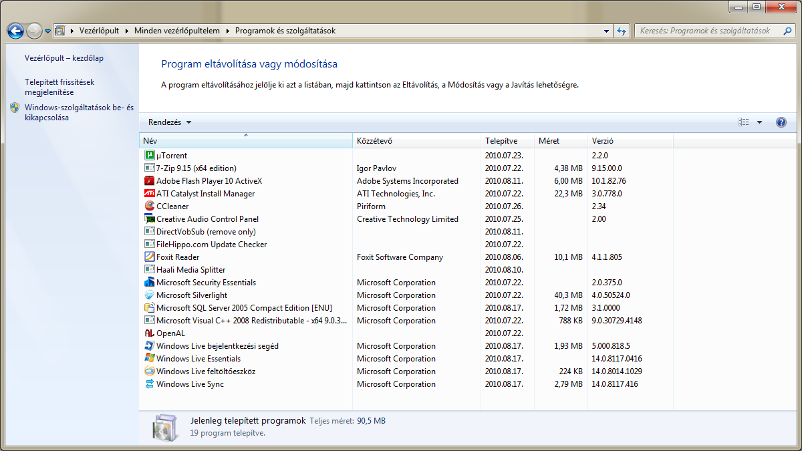Select the version 10.1.82.76 cell
The width and height of the screenshot is (802, 451).
(x=609, y=181)
